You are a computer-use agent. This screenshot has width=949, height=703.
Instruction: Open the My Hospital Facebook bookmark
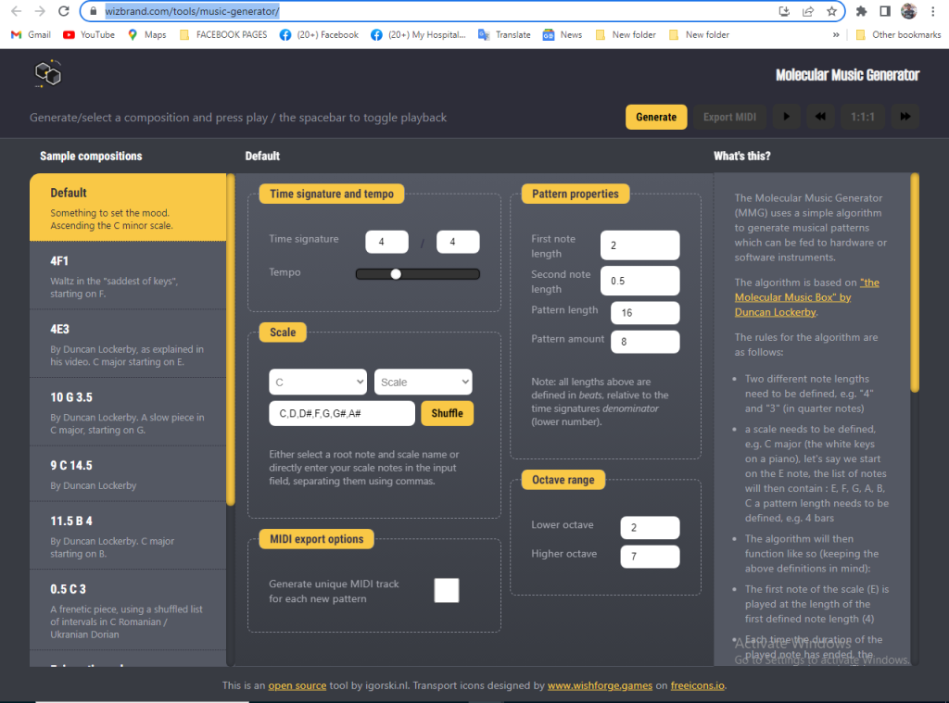coord(418,35)
